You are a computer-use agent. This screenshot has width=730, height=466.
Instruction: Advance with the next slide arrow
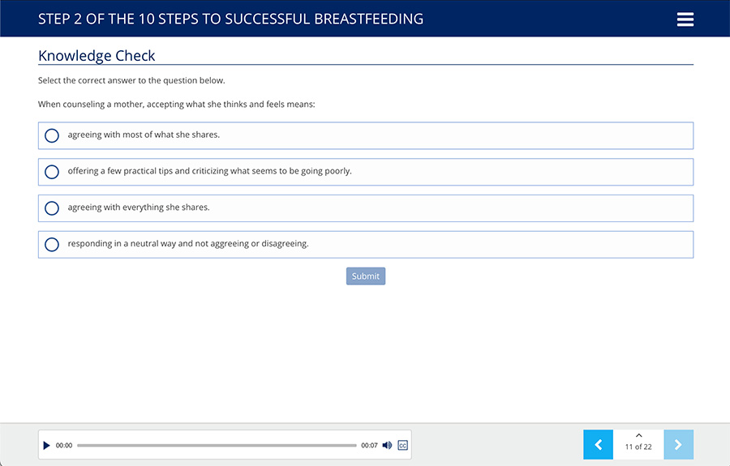678,444
